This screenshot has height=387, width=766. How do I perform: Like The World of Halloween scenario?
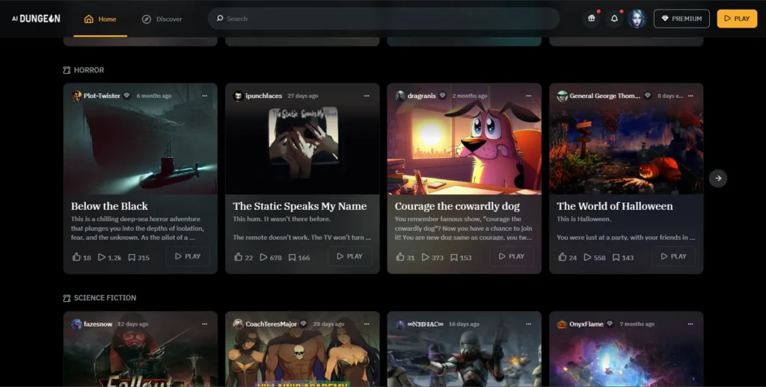click(x=563, y=257)
